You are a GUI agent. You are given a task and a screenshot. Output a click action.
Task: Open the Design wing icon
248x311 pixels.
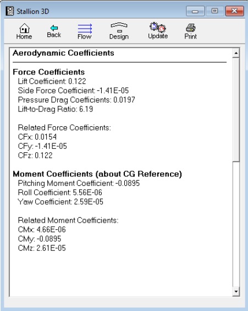[x=119, y=31]
